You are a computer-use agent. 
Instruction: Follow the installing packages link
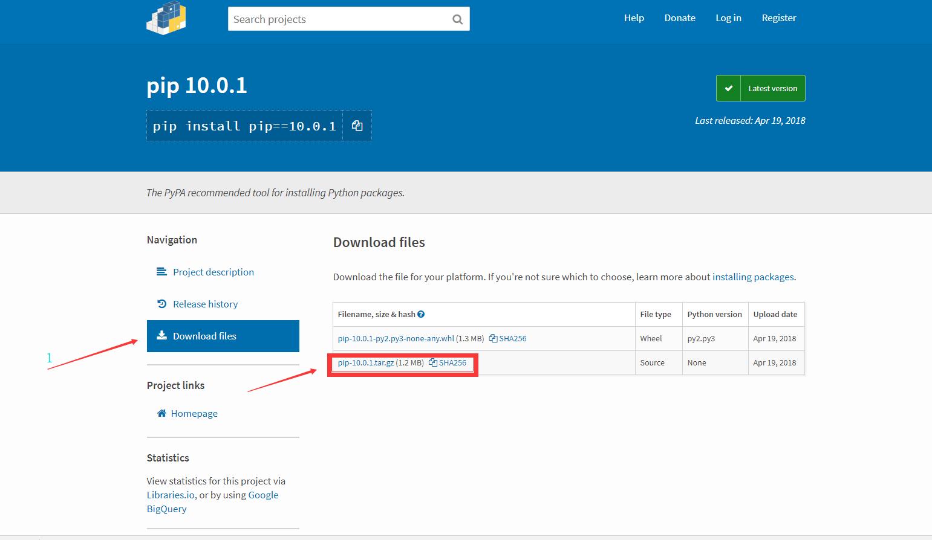tap(753, 277)
